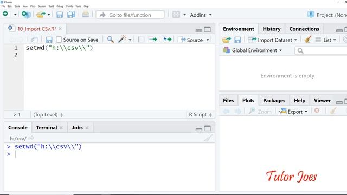Screen dimensions: 347x195
Task: Click the Compile Report notebook icon
Action: (141, 40)
